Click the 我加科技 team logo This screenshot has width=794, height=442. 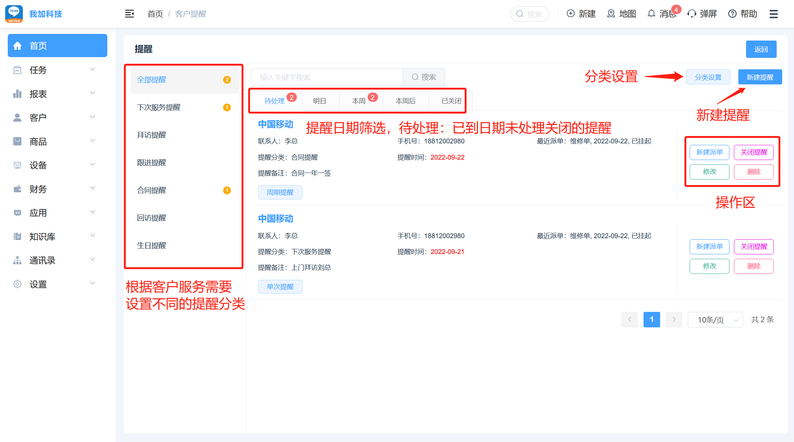click(14, 14)
